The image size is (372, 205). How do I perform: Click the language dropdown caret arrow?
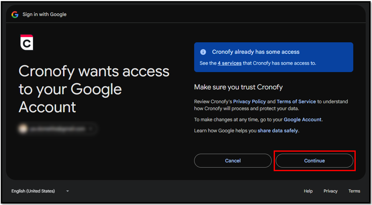(x=68, y=191)
